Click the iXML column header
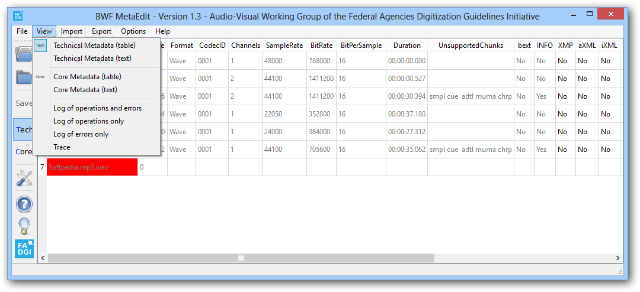 (609, 46)
